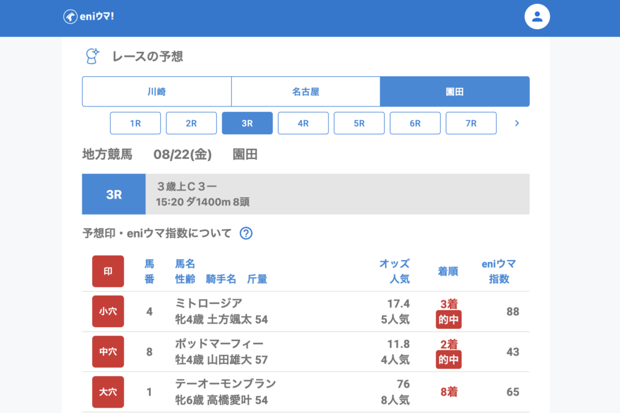620x413 pixels.
Task: Select the 川崎 racecourse tab
Action: (157, 92)
